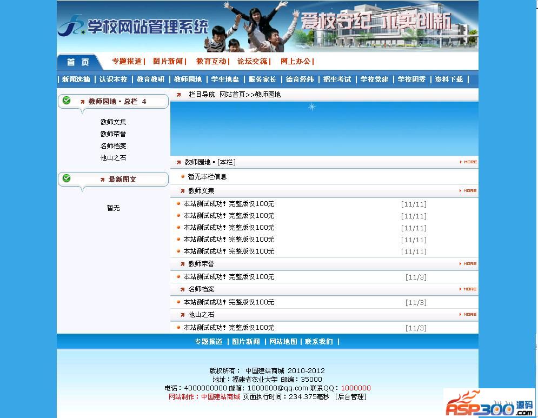Click MORE on the 教师荣誉 section header
The height and width of the screenshot is (418, 538).
(468, 263)
